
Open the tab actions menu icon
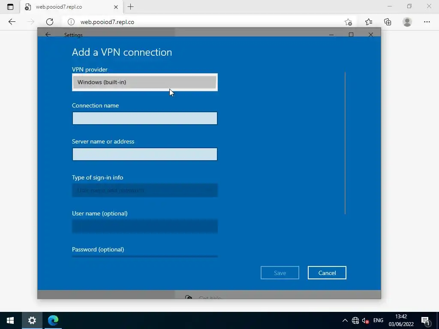tap(10, 7)
